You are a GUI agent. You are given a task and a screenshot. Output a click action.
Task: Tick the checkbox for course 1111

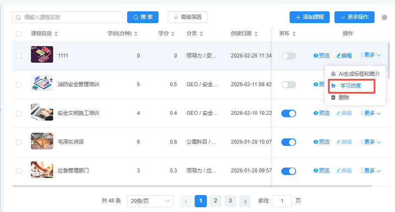click(x=19, y=56)
